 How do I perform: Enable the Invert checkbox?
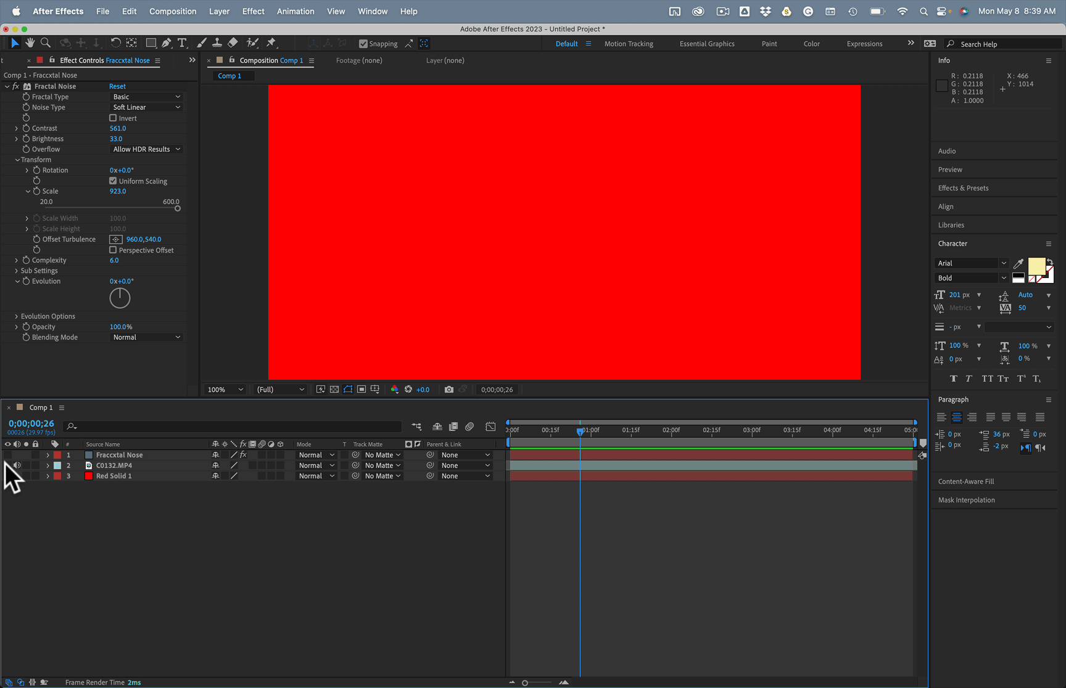(113, 118)
